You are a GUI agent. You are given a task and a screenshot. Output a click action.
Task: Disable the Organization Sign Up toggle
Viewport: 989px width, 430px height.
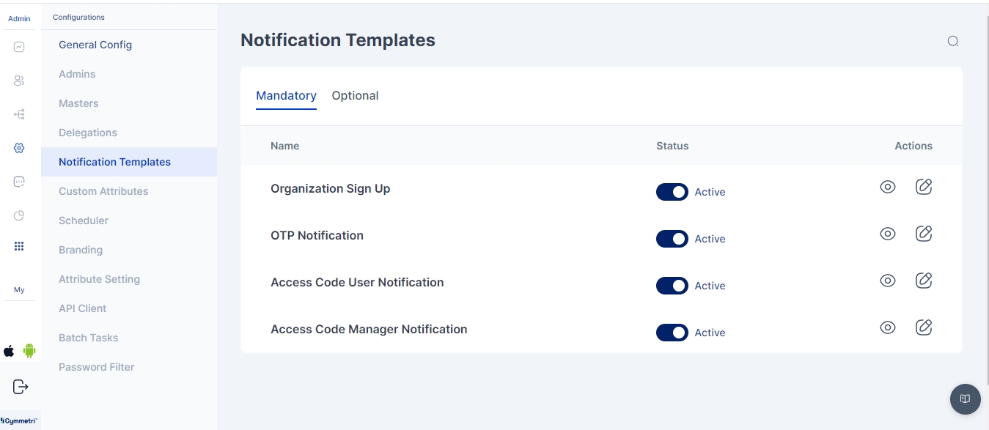click(x=672, y=192)
